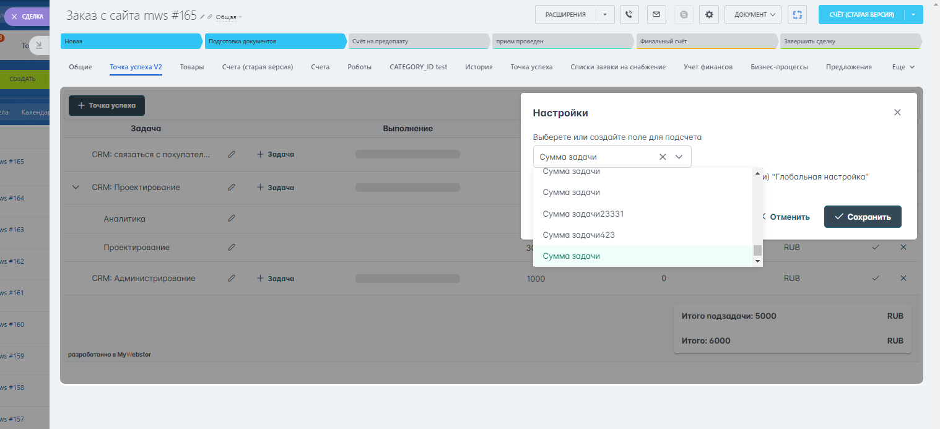
Task: Open the Расширения dropdown arrow
Action: coord(605,14)
